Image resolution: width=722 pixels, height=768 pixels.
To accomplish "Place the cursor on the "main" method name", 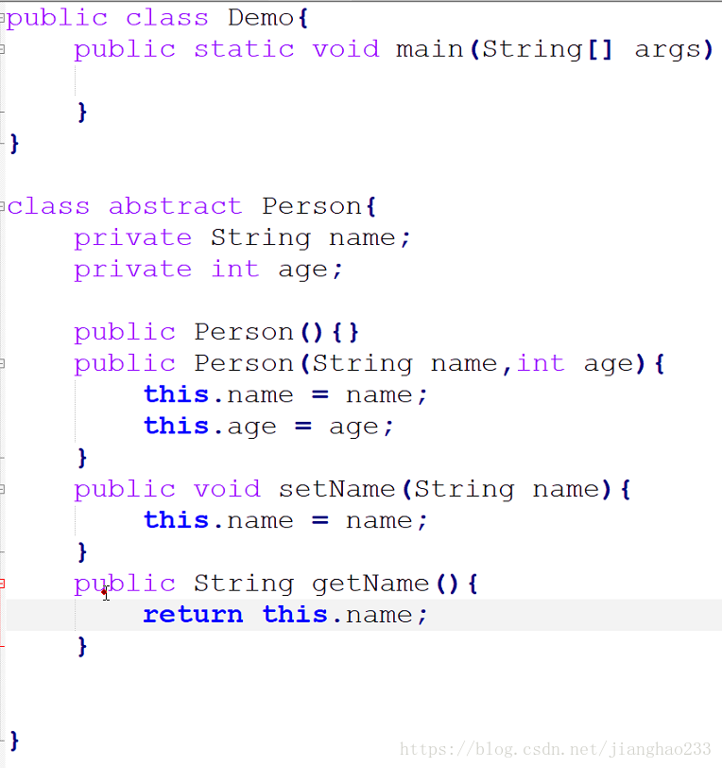I will (x=429, y=49).
